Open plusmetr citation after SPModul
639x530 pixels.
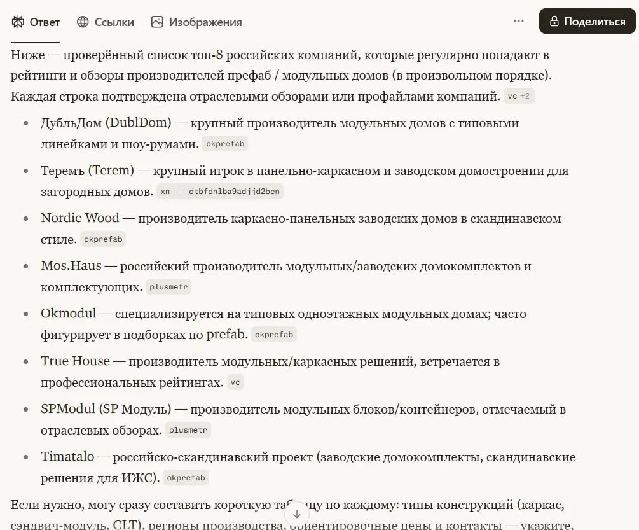188,430
